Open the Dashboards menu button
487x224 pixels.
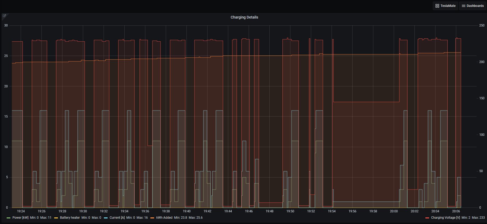pos(473,6)
